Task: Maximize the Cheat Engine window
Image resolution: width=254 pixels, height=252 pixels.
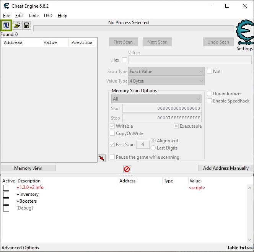Action: coord(227,6)
